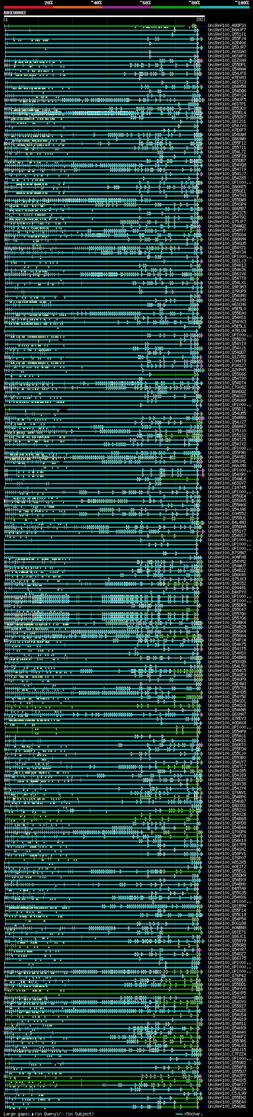Click the purple ~60% identity scale segment
This screenshot has height=1117, width=253.
pos(127,7)
